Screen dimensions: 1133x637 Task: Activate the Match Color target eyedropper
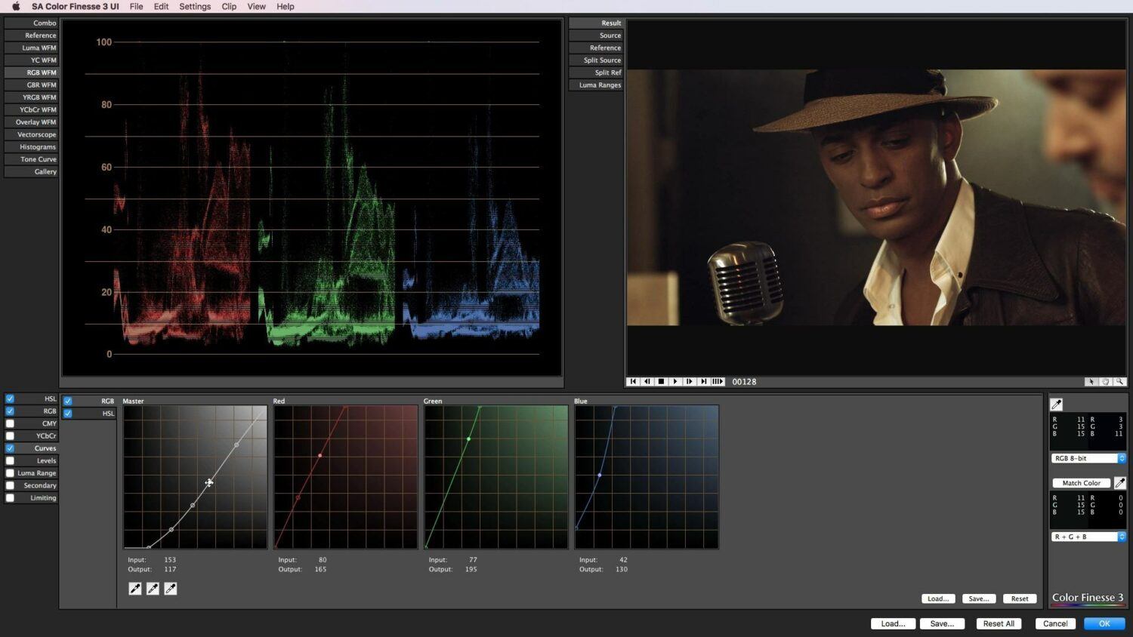point(1120,483)
